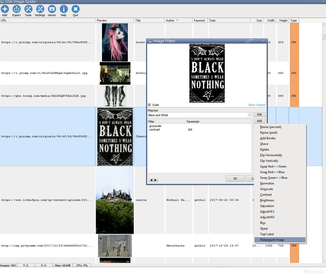Open the Tools toolbar icon
The height and width of the screenshot is (277, 326).
click(x=28, y=9)
